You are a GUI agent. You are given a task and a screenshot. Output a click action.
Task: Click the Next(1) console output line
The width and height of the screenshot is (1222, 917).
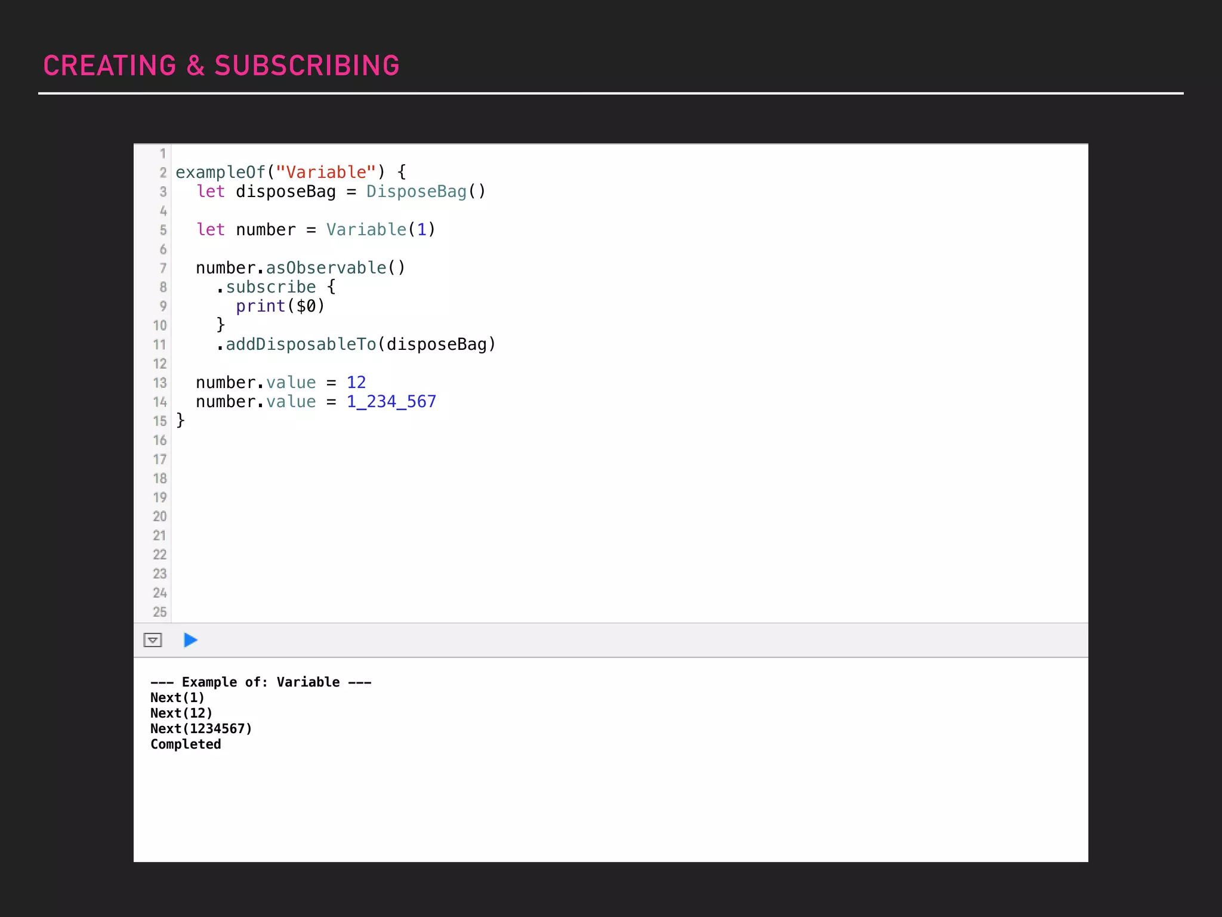click(x=177, y=698)
